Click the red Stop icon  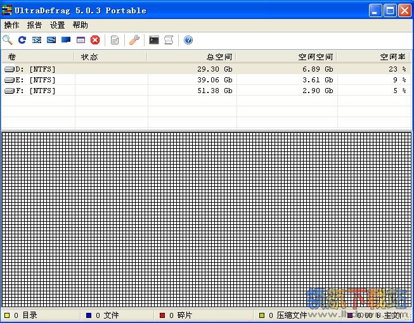pyautogui.click(x=95, y=40)
